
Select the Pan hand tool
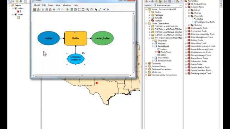(x=91, y=10)
